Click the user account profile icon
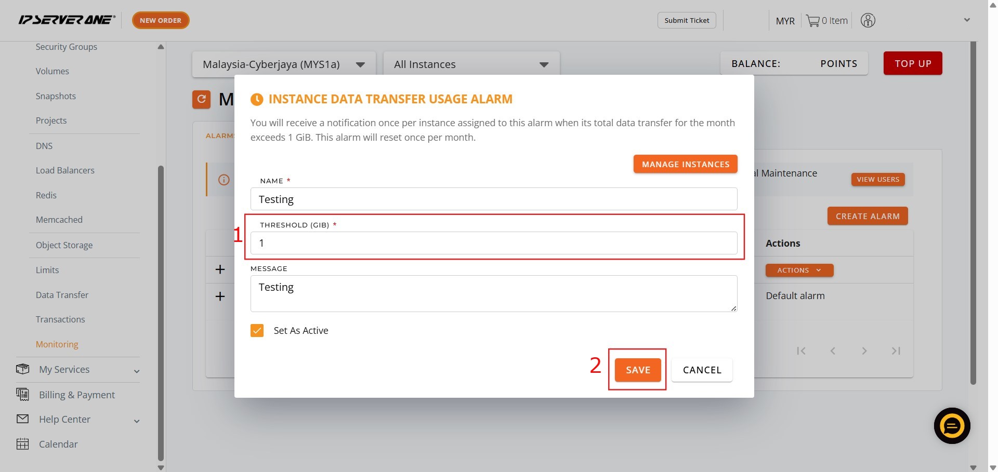 (868, 21)
